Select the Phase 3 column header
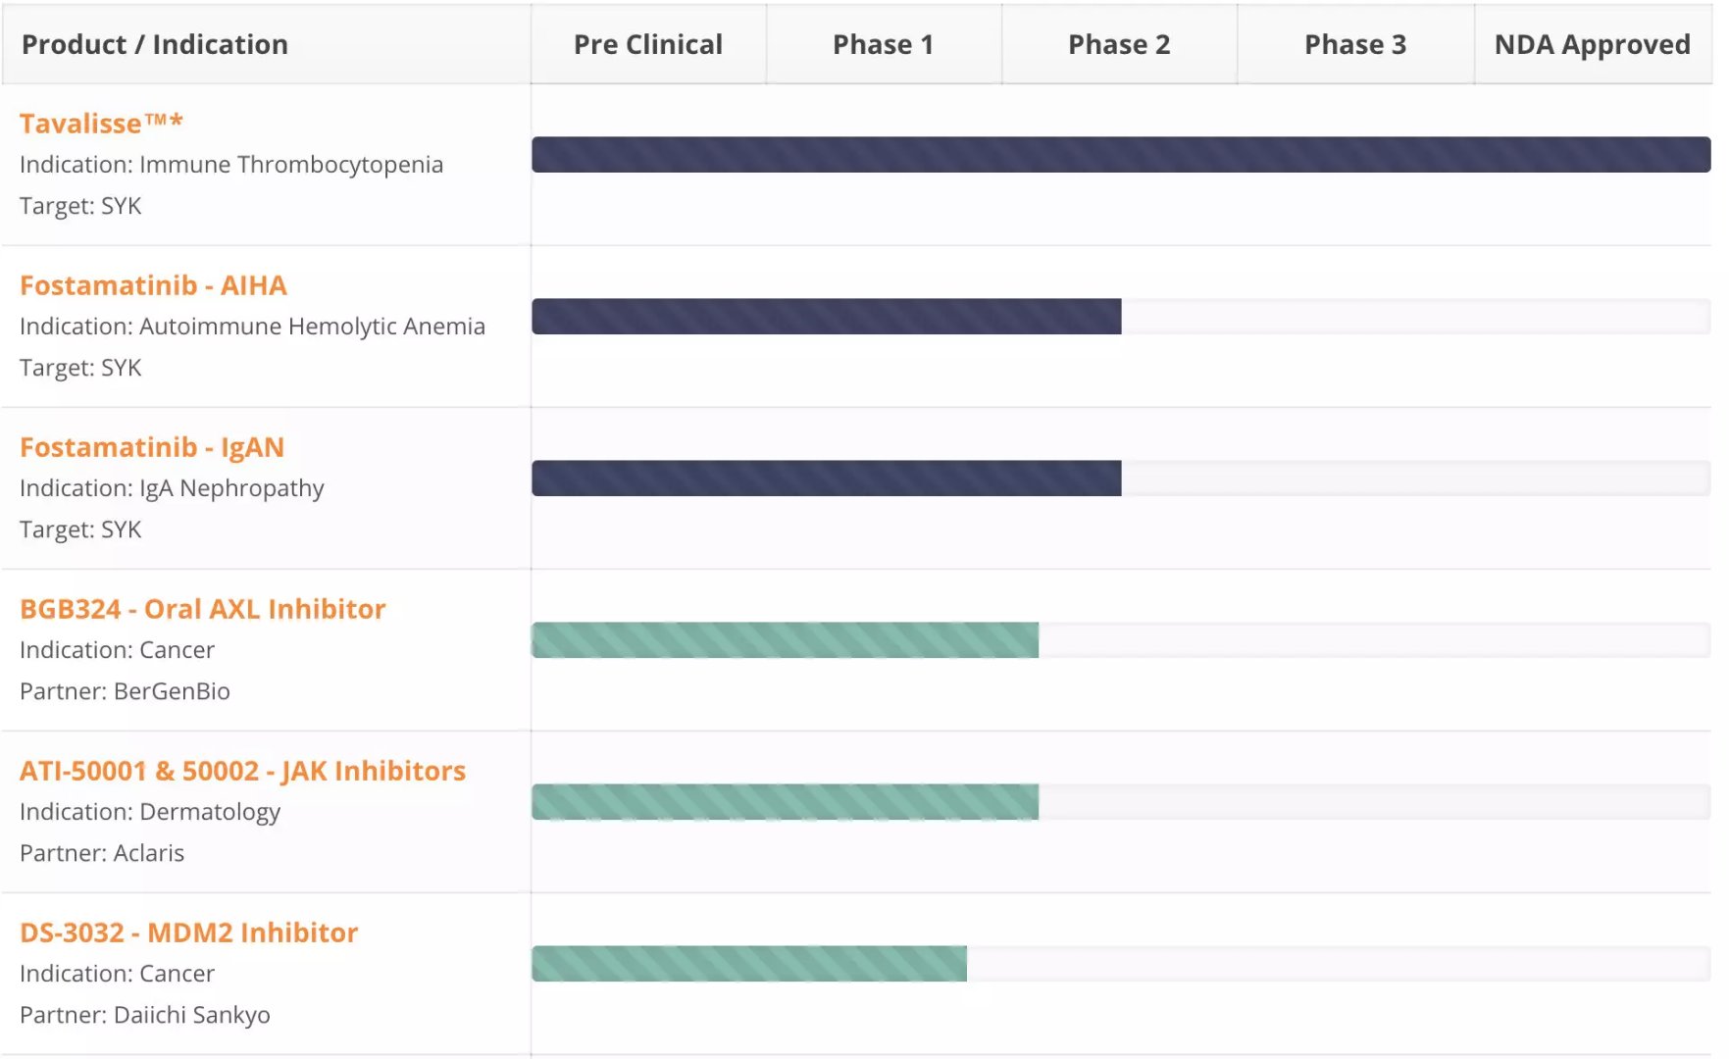Screen dimensions: 1729x1059 [x=1355, y=44]
